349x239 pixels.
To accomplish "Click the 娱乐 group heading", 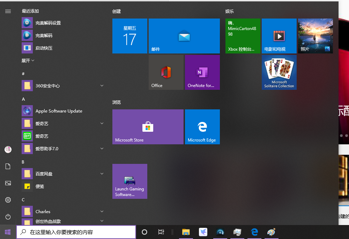I will pyautogui.click(x=230, y=12).
